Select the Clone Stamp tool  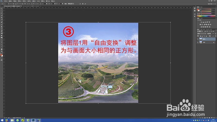pyautogui.click(x=2, y=27)
